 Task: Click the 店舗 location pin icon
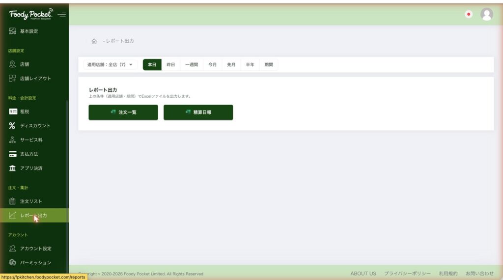click(x=12, y=64)
